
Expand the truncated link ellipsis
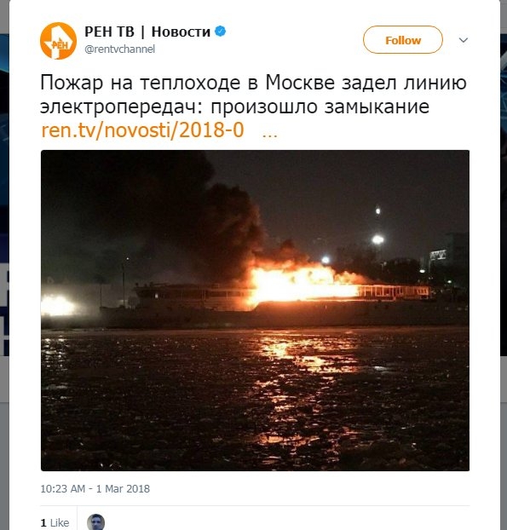tap(270, 134)
